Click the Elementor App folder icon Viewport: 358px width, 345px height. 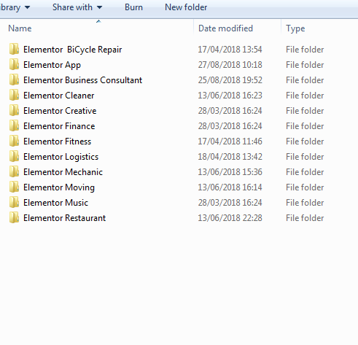[14, 64]
